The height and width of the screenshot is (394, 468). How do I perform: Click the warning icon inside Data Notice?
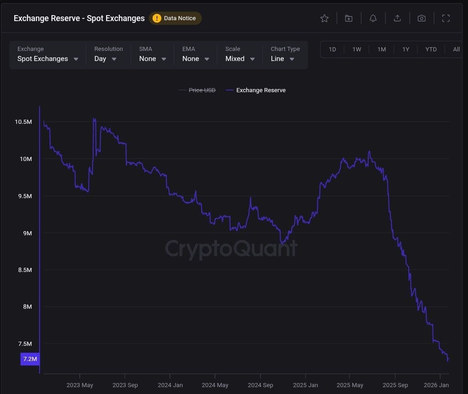point(157,18)
